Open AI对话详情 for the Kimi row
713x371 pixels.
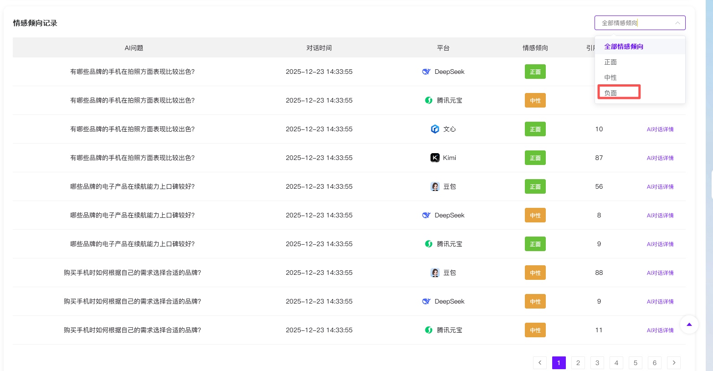660,158
